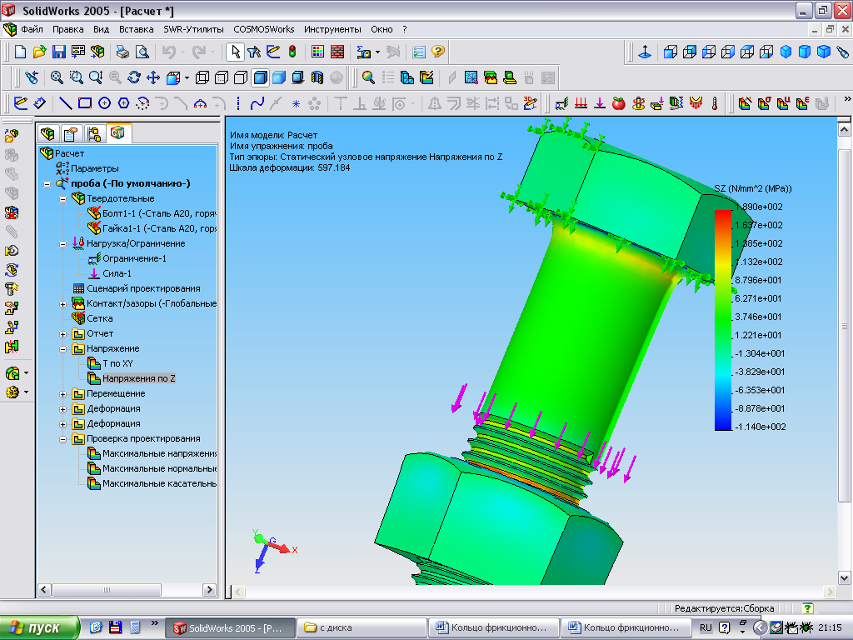This screenshot has height=640, width=853.
Task: Collapse the Нагрузка/Ограничение node
Action: point(63,244)
